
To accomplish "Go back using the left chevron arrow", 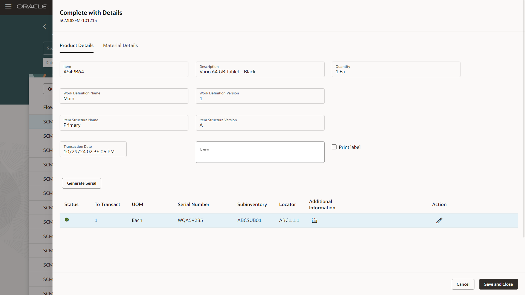I will [45, 27].
